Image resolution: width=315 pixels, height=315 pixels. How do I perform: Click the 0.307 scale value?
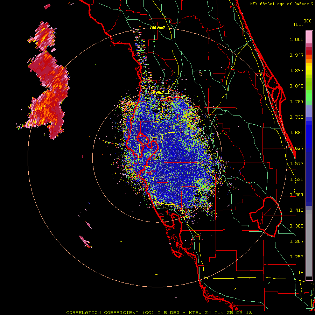[x=296, y=241]
